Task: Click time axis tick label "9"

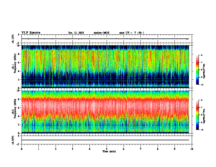Action: (175, 149)
